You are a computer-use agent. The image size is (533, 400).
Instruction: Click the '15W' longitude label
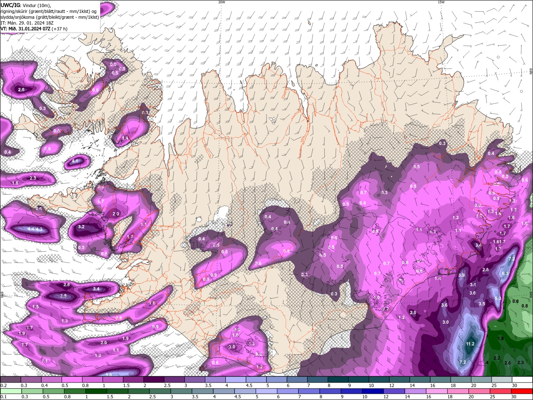(441, 2)
